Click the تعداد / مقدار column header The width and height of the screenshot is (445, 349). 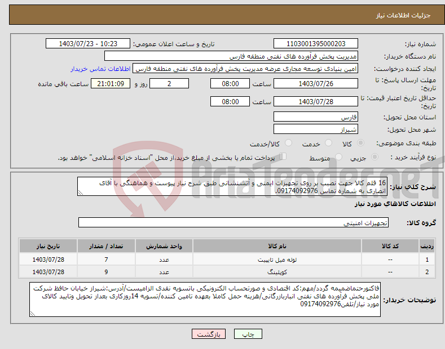pyautogui.click(x=106, y=246)
